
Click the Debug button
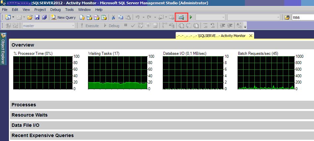click(112, 25)
